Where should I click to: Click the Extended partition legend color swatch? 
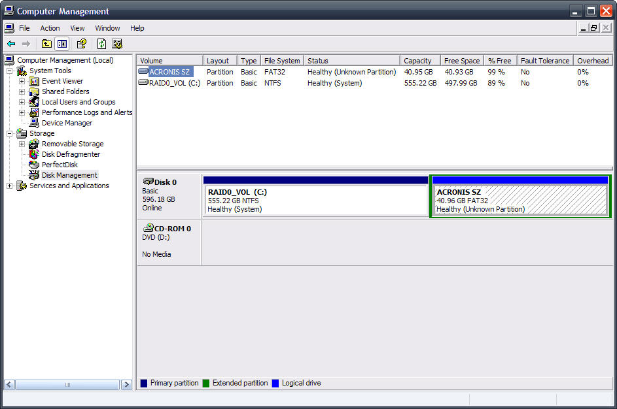point(206,383)
